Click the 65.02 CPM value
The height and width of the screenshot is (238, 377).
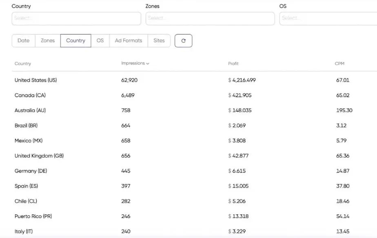click(343, 95)
